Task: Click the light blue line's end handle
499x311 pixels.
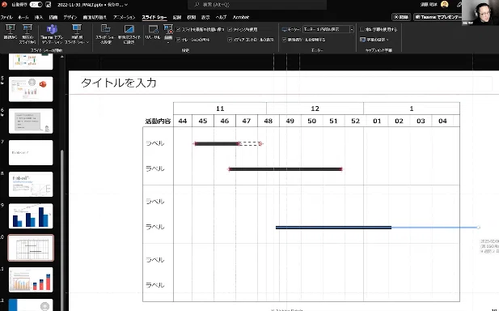Action: pyautogui.click(x=478, y=228)
